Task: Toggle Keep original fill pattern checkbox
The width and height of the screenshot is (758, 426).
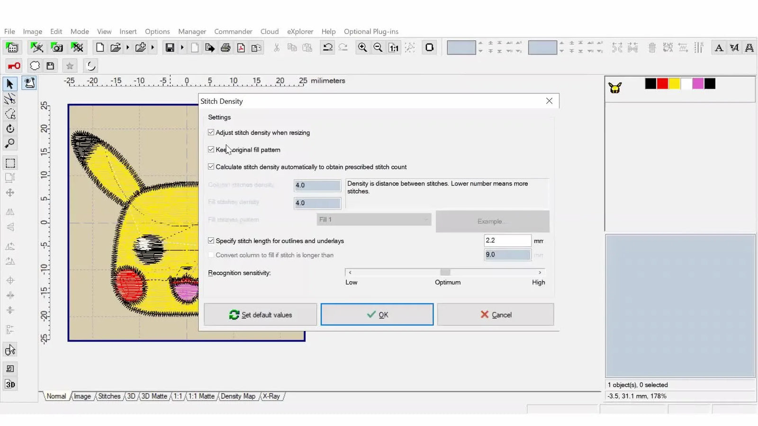Action: [x=211, y=150]
